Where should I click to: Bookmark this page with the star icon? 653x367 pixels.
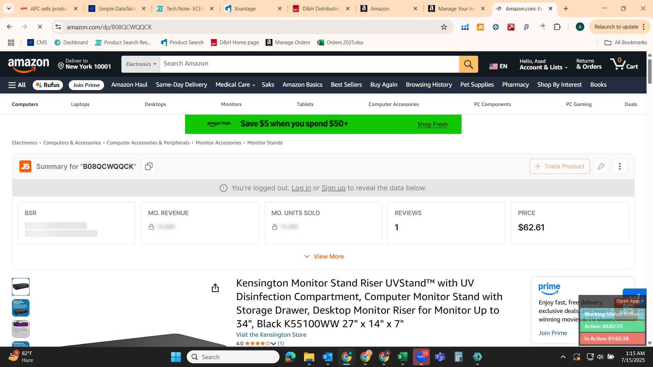444,27
